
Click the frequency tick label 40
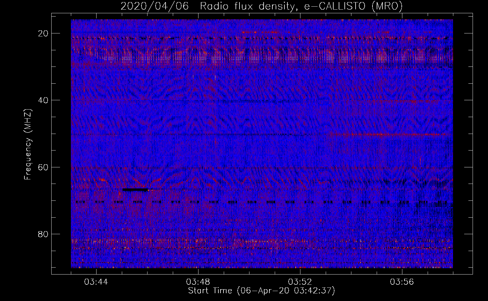(43, 100)
